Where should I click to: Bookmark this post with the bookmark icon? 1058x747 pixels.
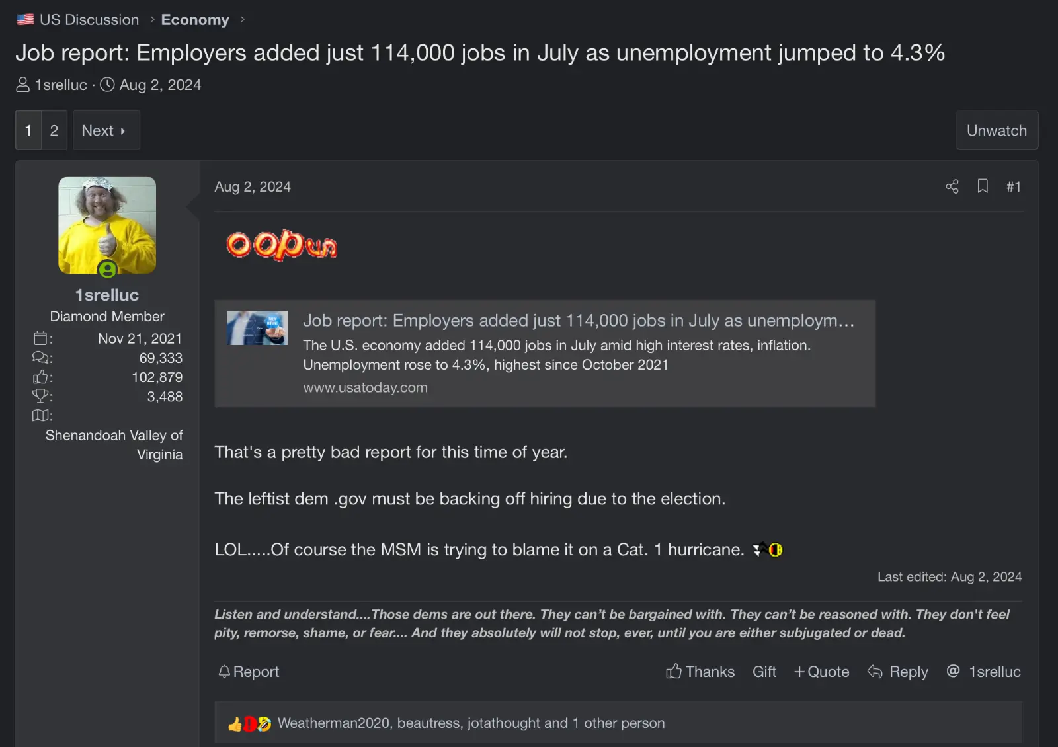click(x=983, y=186)
